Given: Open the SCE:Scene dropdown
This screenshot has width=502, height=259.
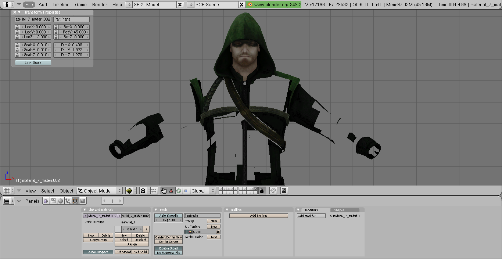Looking at the screenshot, I should tap(190, 4).
